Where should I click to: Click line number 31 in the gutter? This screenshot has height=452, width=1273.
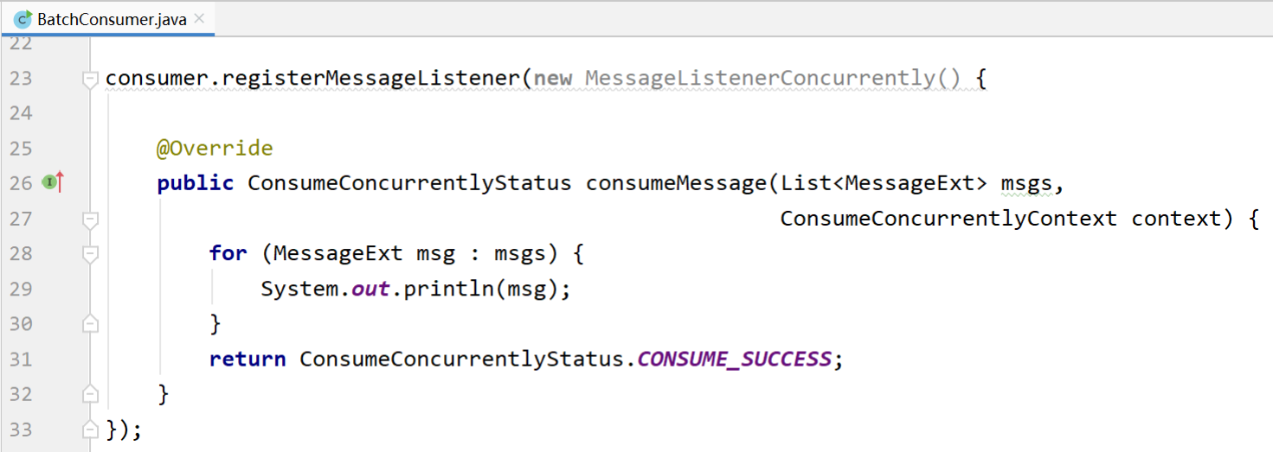point(20,359)
